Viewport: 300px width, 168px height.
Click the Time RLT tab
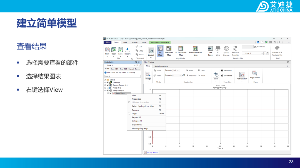pos(123,69)
